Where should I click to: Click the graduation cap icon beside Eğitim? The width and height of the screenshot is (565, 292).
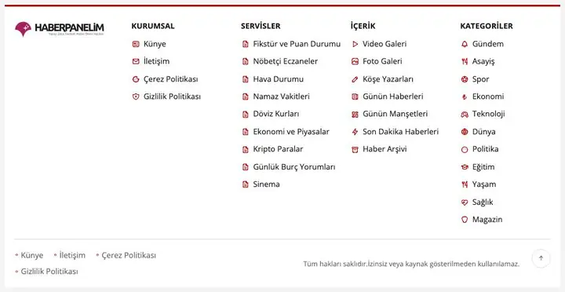click(x=465, y=167)
